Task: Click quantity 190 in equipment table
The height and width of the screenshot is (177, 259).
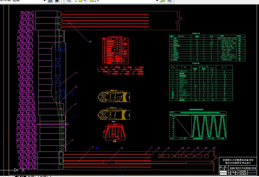Action: click(x=211, y=43)
